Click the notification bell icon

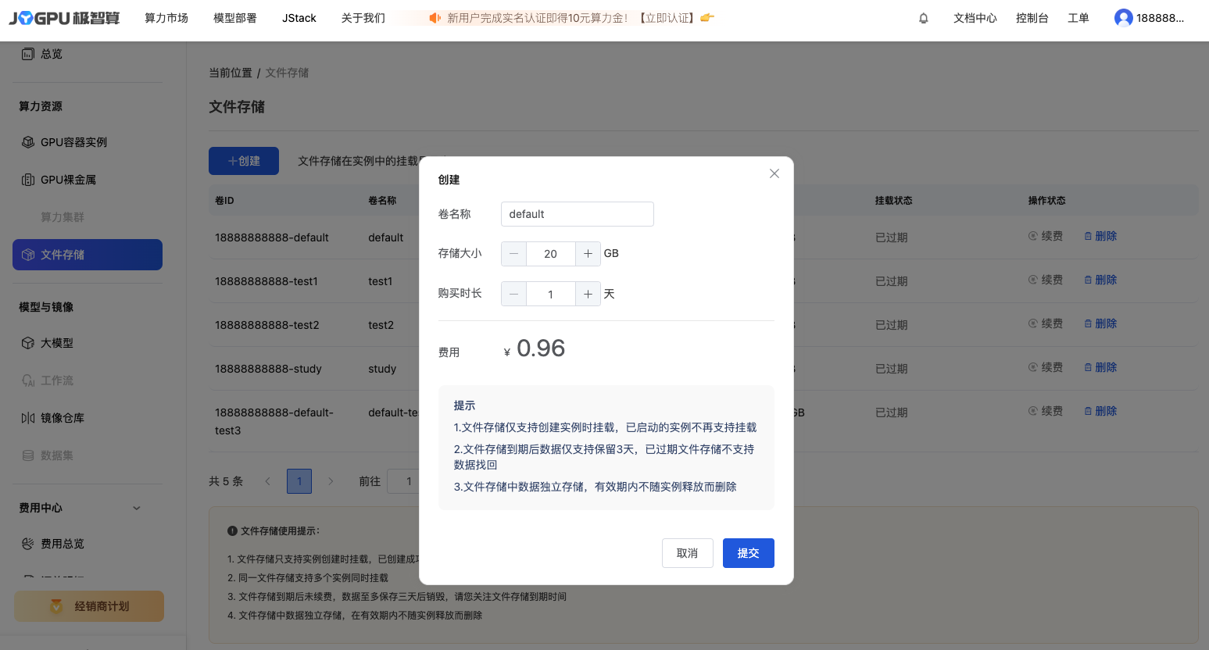pyautogui.click(x=923, y=18)
